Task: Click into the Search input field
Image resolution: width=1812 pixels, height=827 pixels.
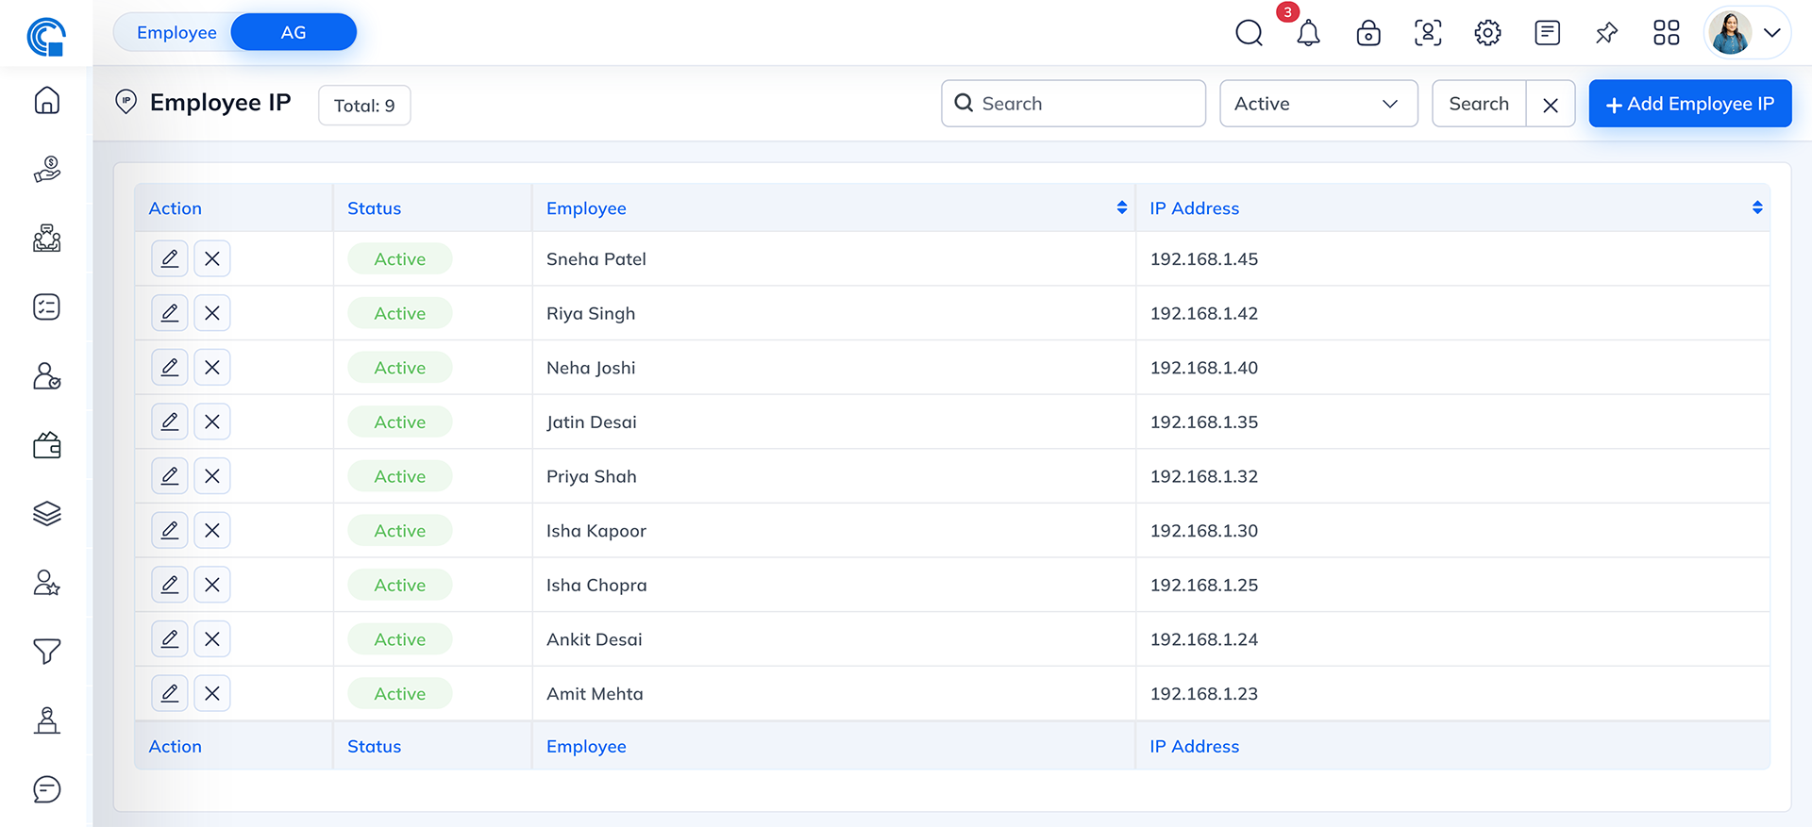Action: click(x=1085, y=104)
